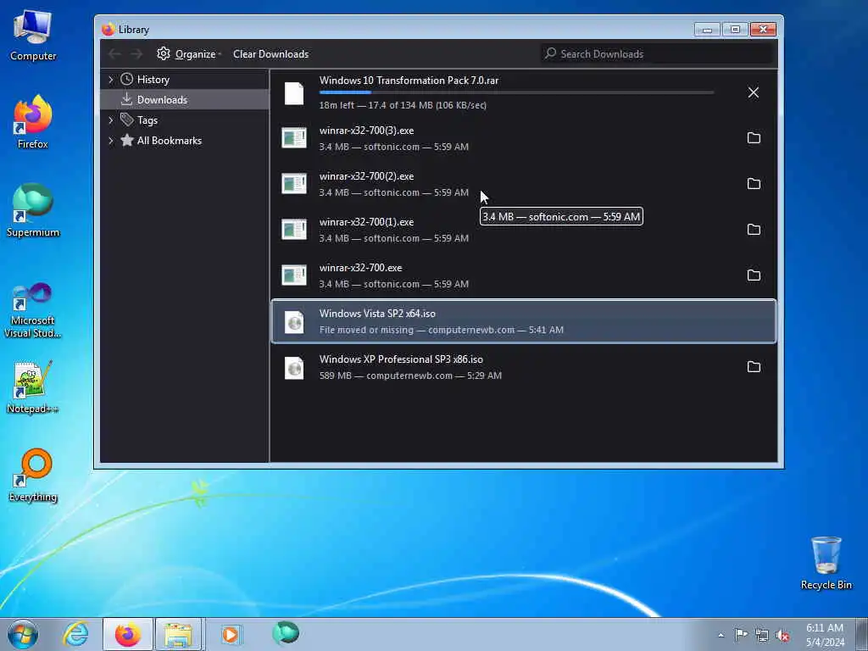Viewport: 868px width, 651px height.
Task: Select Tags in the sidebar
Action: point(184,120)
